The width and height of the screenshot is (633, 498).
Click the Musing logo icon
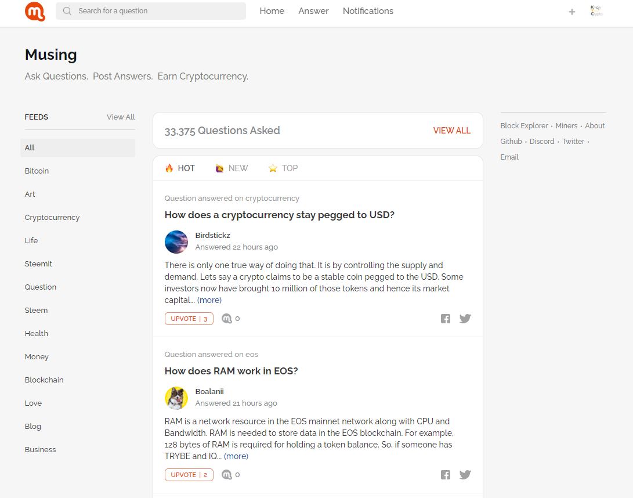[35, 11]
